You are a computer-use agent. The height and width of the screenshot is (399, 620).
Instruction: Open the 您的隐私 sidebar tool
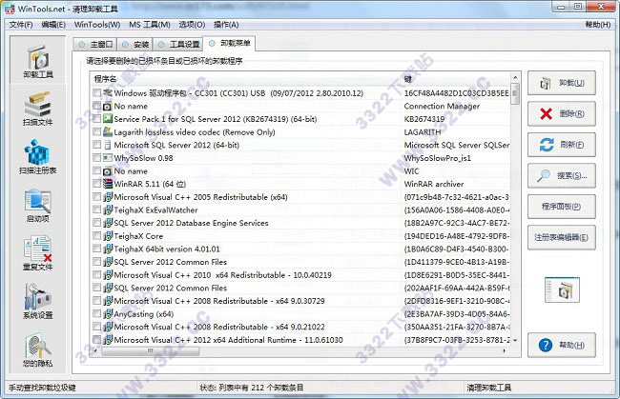(38, 350)
